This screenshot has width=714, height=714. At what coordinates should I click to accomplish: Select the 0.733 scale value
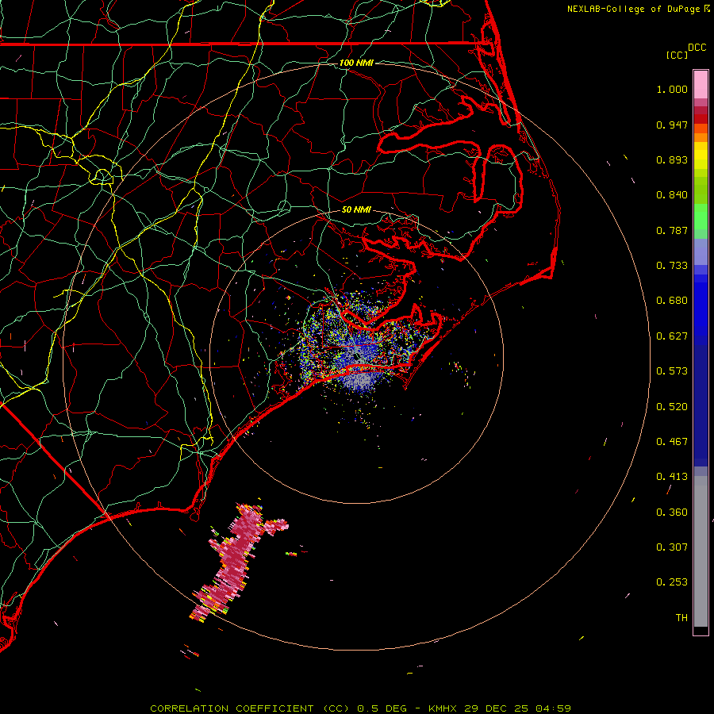[x=672, y=266]
